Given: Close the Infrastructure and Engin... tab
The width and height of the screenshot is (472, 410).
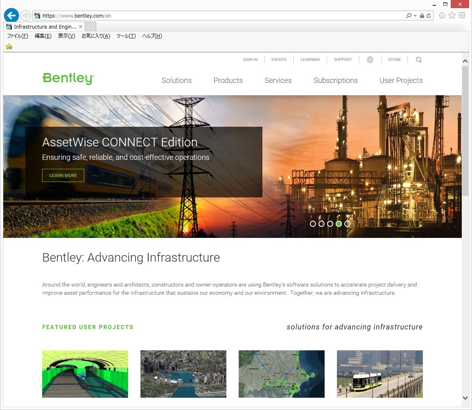Looking at the screenshot, I should 81,27.
